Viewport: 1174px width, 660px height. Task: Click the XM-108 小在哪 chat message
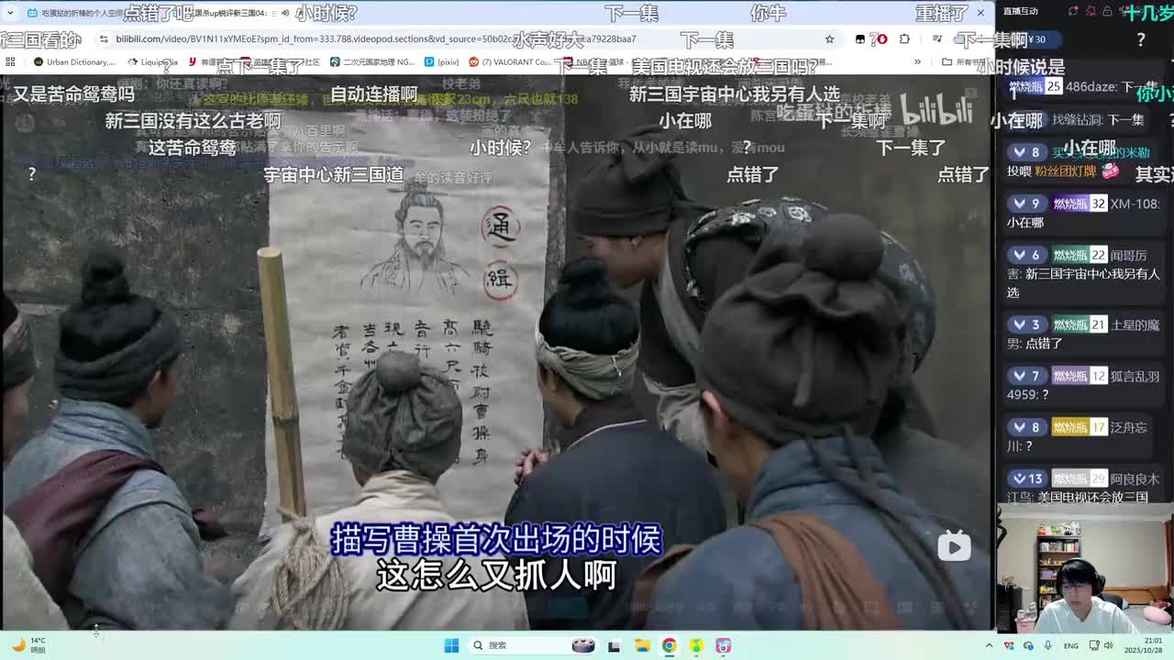(1085, 213)
